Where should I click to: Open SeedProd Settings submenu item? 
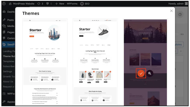(7, 72)
